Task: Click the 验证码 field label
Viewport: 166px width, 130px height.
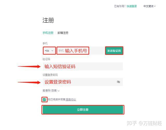Action: tap(46, 59)
